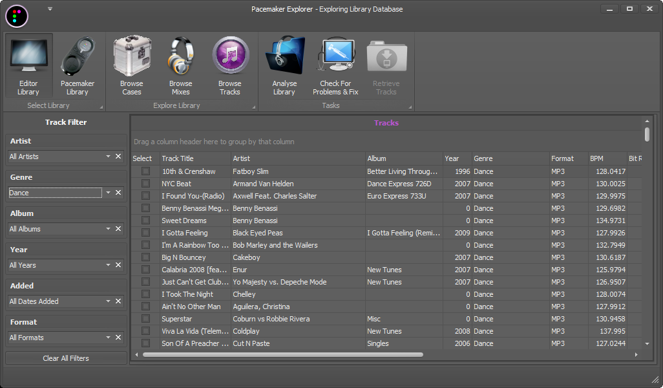Clear the Year filter with its X
Screen dimensions: 663x388
pyautogui.click(x=118, y=265)
